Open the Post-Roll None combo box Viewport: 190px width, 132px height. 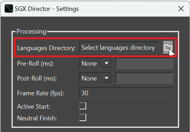click(95, 78)
